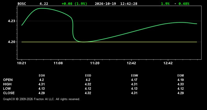Click the BOSC ticker symbol
This screenshot has height=110, width=207.
(22, 4)
